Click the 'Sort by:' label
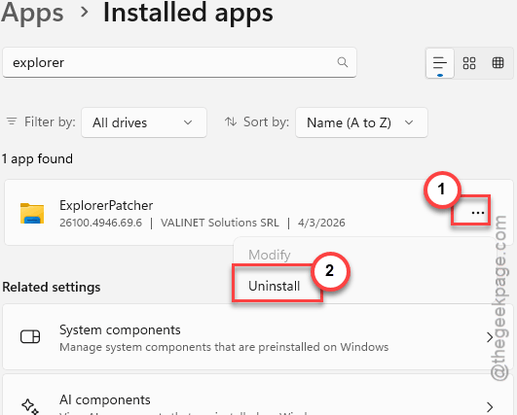517x415 pixels. 266,122
